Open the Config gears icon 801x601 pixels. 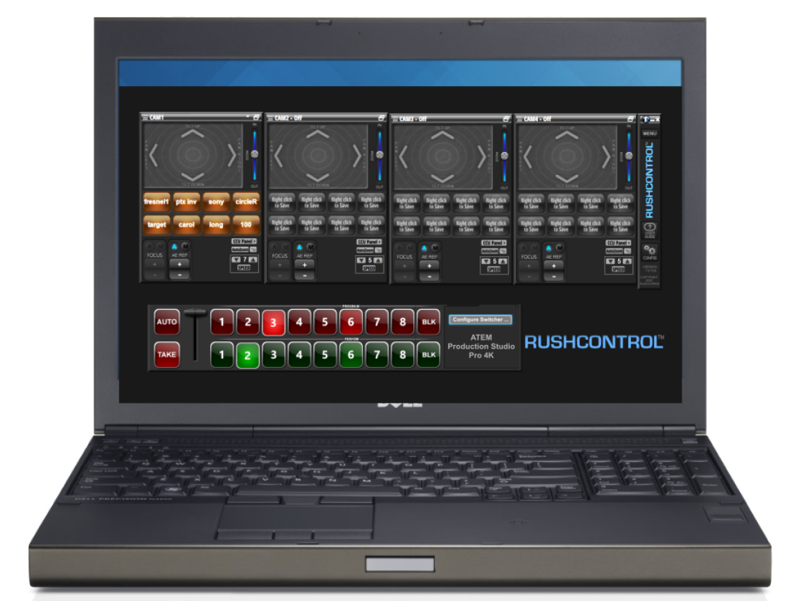(650, 250)
